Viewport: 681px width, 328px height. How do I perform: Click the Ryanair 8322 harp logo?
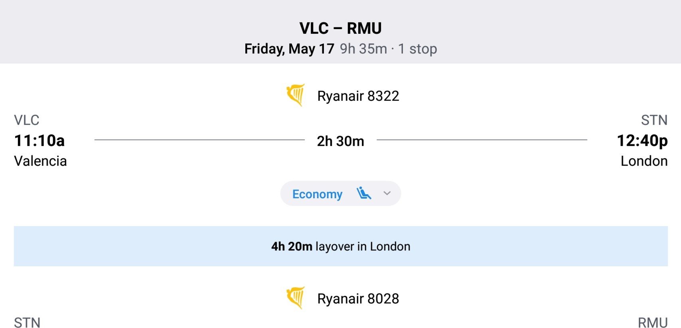pyautogui.click(x=296, y=95)
